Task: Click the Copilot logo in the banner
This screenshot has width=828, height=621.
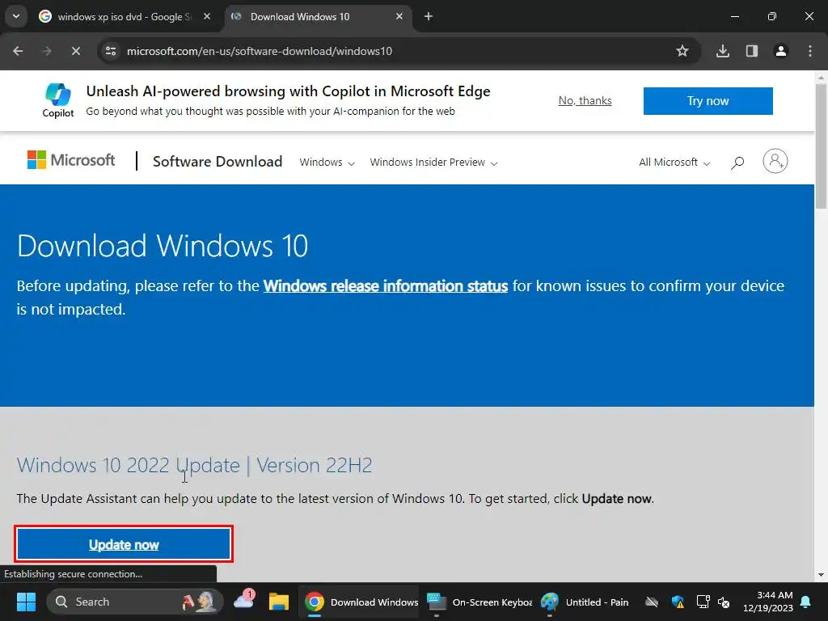Action: click(58, 100)
